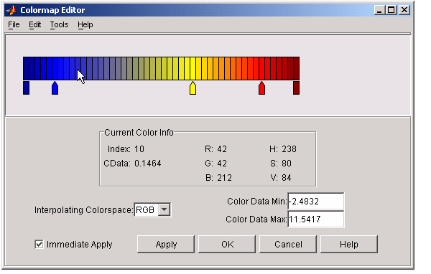This screenshot has width=431, height=274.
Task: Click the leftmost dark blue colormap cell
Action: (26, 68)
